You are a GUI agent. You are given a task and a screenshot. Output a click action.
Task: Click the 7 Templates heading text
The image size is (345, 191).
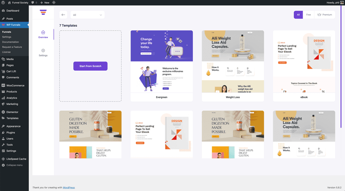pos(68,25)
